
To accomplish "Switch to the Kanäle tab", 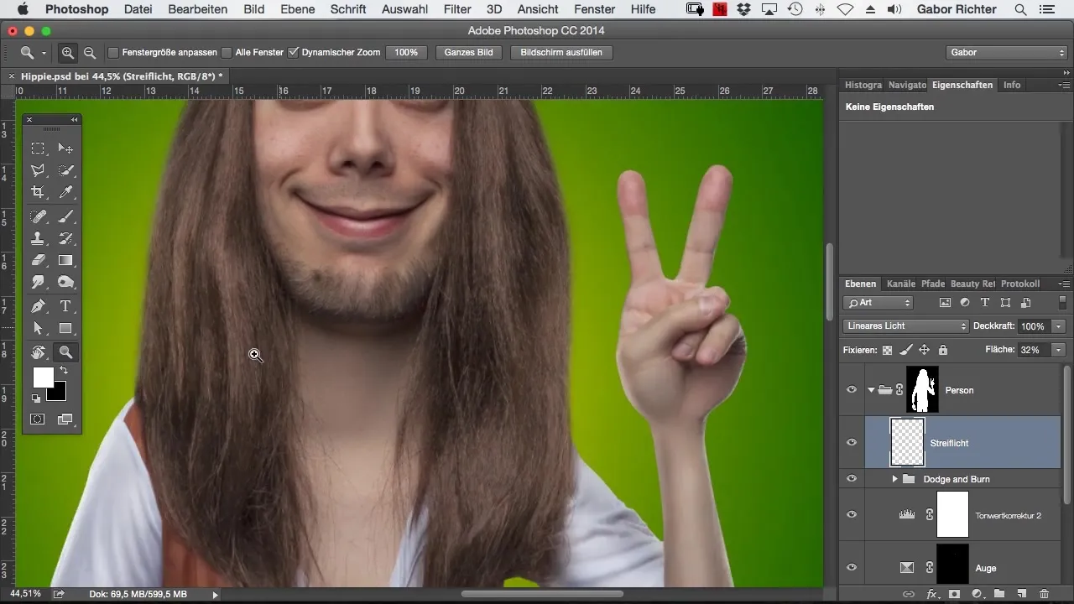I will click(x=900, y=284).
